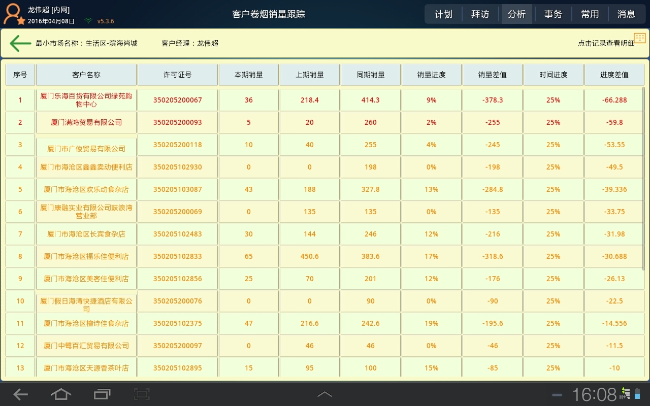Image resolution: width=650 pixels, height=406 pixels.
Task: Click the date 2016年04月08日
Action: pos(51,21)
